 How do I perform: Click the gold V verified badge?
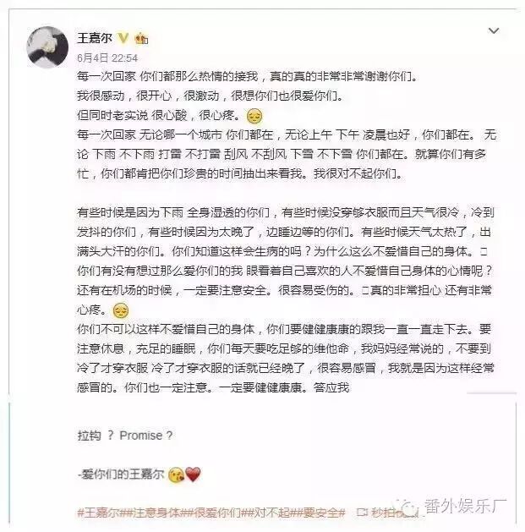[x=123, y=38]
